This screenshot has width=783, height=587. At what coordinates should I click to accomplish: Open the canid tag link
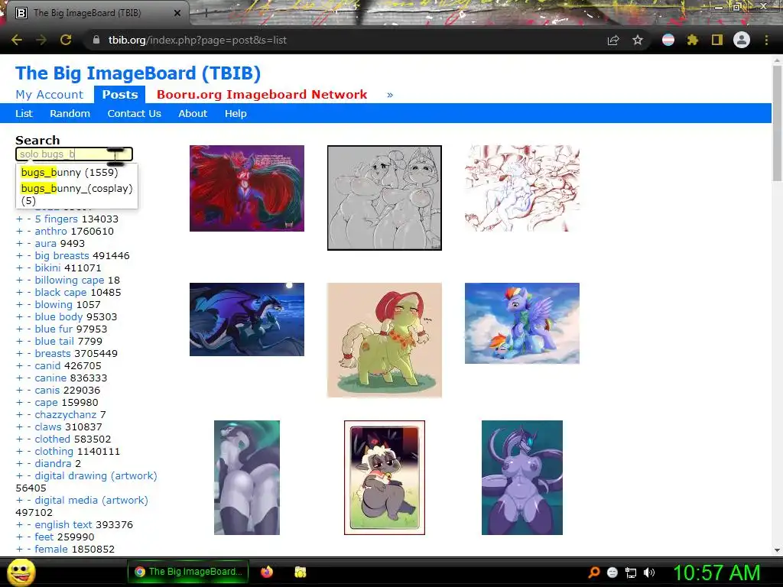[47, 366]
